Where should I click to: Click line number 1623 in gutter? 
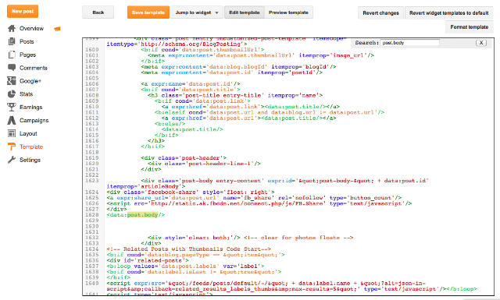(92, 181)
